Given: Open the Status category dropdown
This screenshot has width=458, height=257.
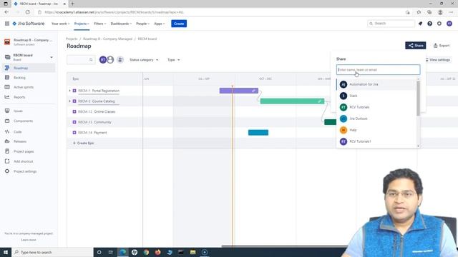Looking at the screenshot, I should (x=144, y=60).
